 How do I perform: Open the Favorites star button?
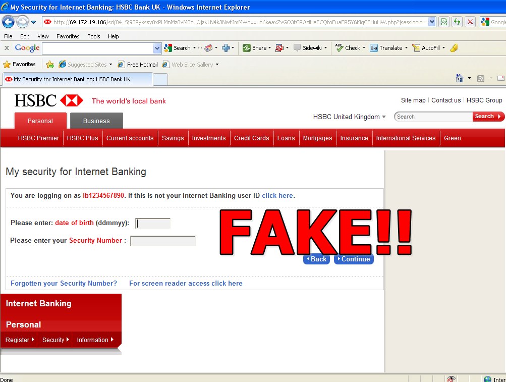[19, 64]
